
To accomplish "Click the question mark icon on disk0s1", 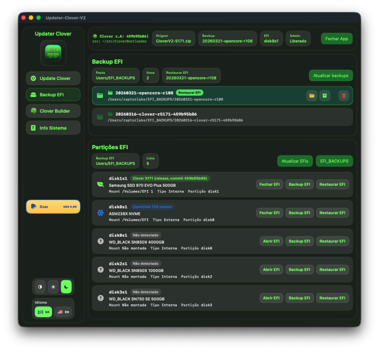I will coord(101,241).
